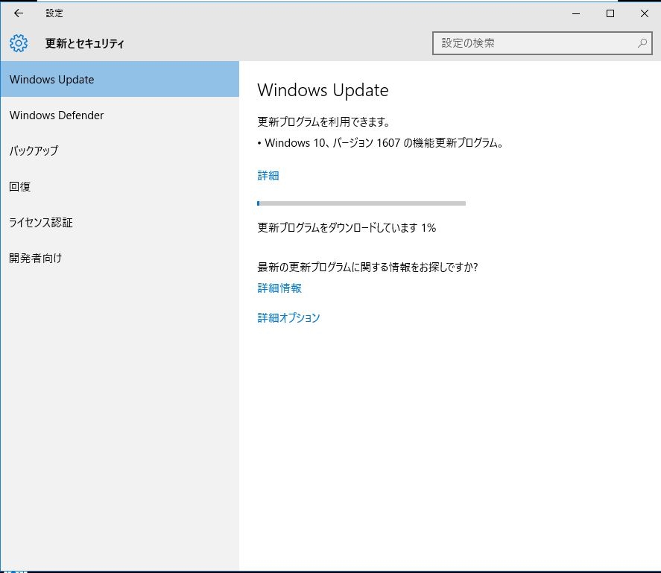This screenshot has height=573, width=661.
Task: Click the update download progress bar
Action: click(x=361, y=203)
